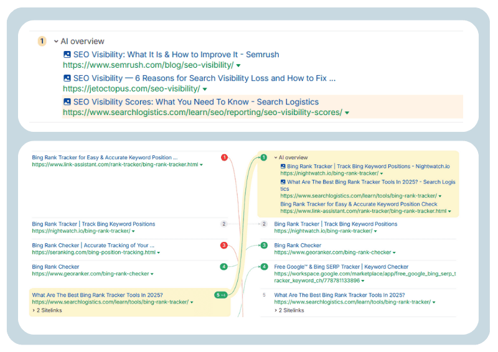Screen dimensions: 498x352
Task: Open searchlogistics seo-visibility-scores URL
Action: pyautogui.click(x=203, y=113)
